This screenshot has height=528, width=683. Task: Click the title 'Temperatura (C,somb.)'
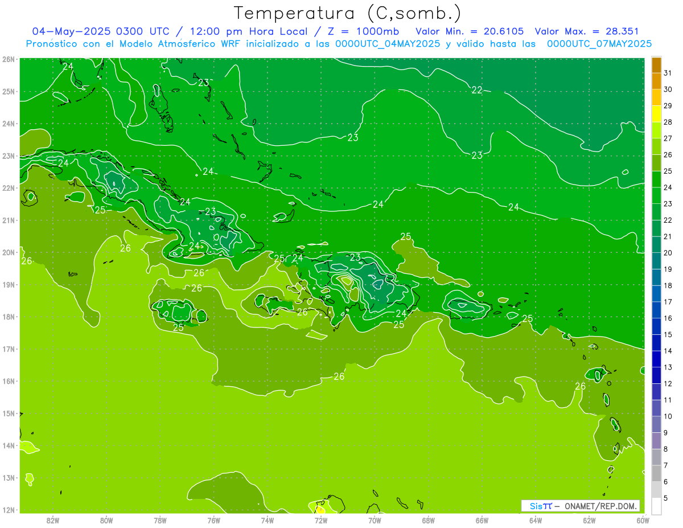pos(348,13)
